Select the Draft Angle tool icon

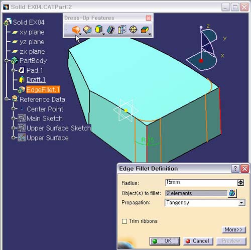(99, 29)
